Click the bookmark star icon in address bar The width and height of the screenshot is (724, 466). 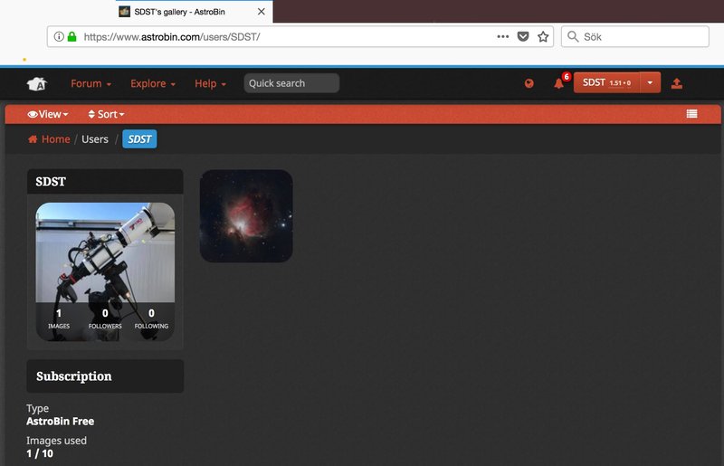543,37
